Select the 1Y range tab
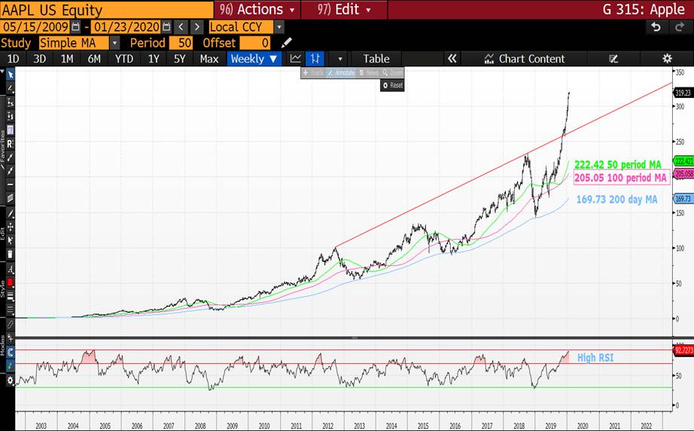This screenshot has height=431, width=694. click(154, 59)
